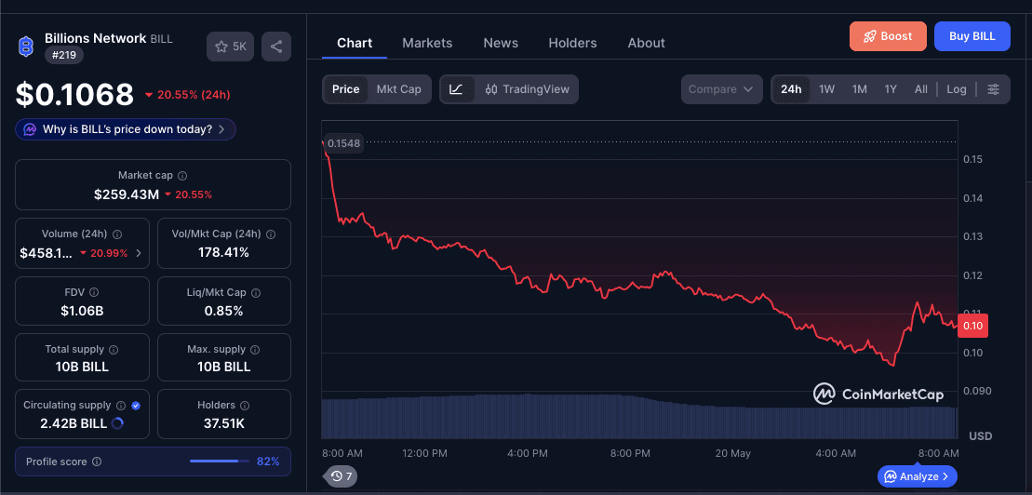Click the CoinMarketCap logo on chart

point(878,395)
